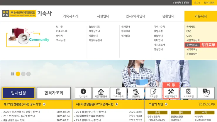Open the 시설안내 main menu
This screenshot has height=122, width=217.
tap(103, 16)
